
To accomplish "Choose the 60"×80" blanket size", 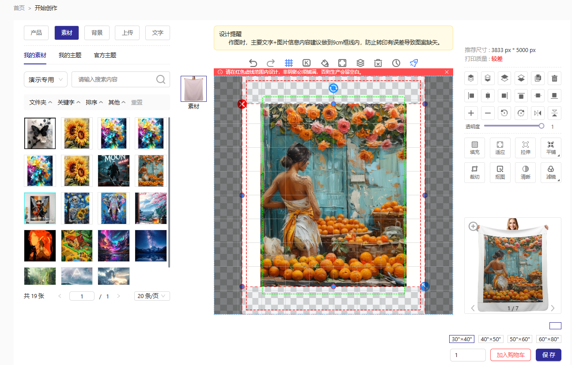I will (549, 339).
